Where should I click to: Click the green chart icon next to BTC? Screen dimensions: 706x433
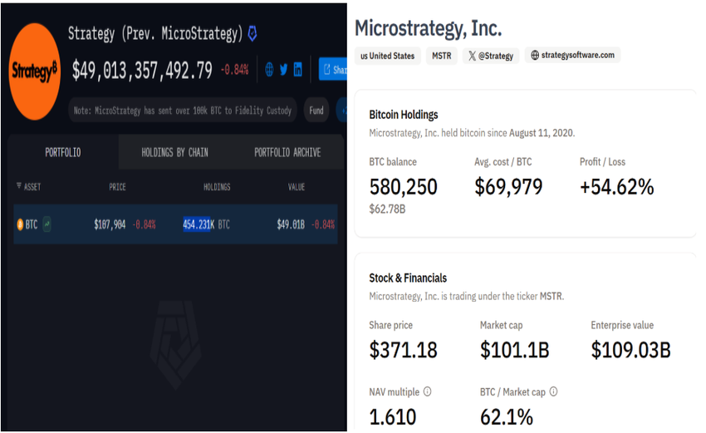[47, 224]
